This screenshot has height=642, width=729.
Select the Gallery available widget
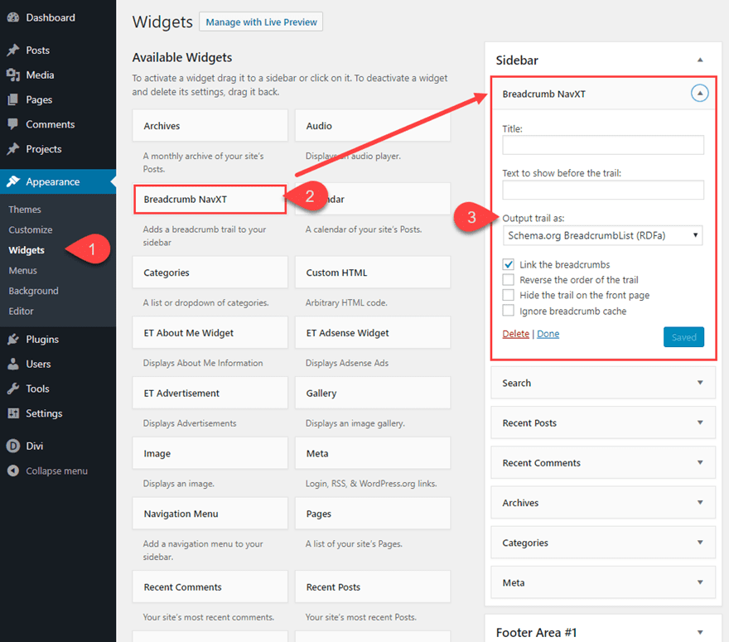[x=373, y=393]
